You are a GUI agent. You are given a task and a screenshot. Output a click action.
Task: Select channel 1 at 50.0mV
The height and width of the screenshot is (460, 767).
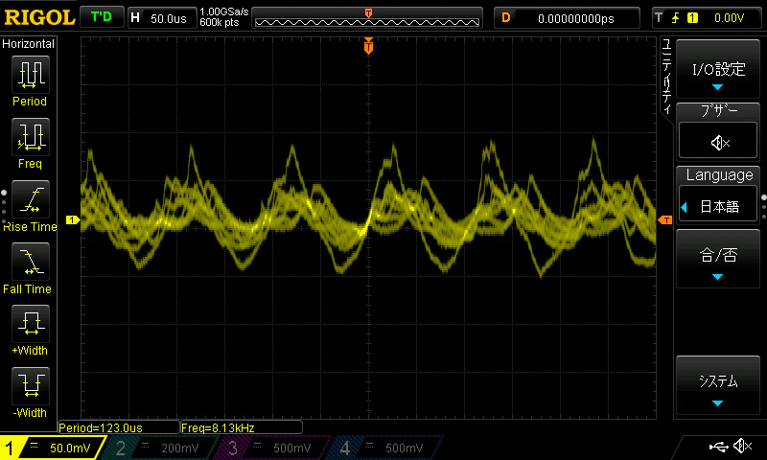(53, 448)
